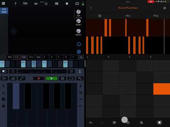This screenshot has width=170, height=127.
Task: Switch to the Bass track tab
Action: (x=39, y=57)
